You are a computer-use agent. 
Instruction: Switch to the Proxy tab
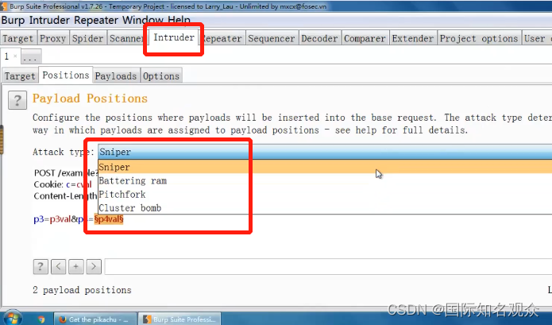pyautogui.click(x=52, y=38)
